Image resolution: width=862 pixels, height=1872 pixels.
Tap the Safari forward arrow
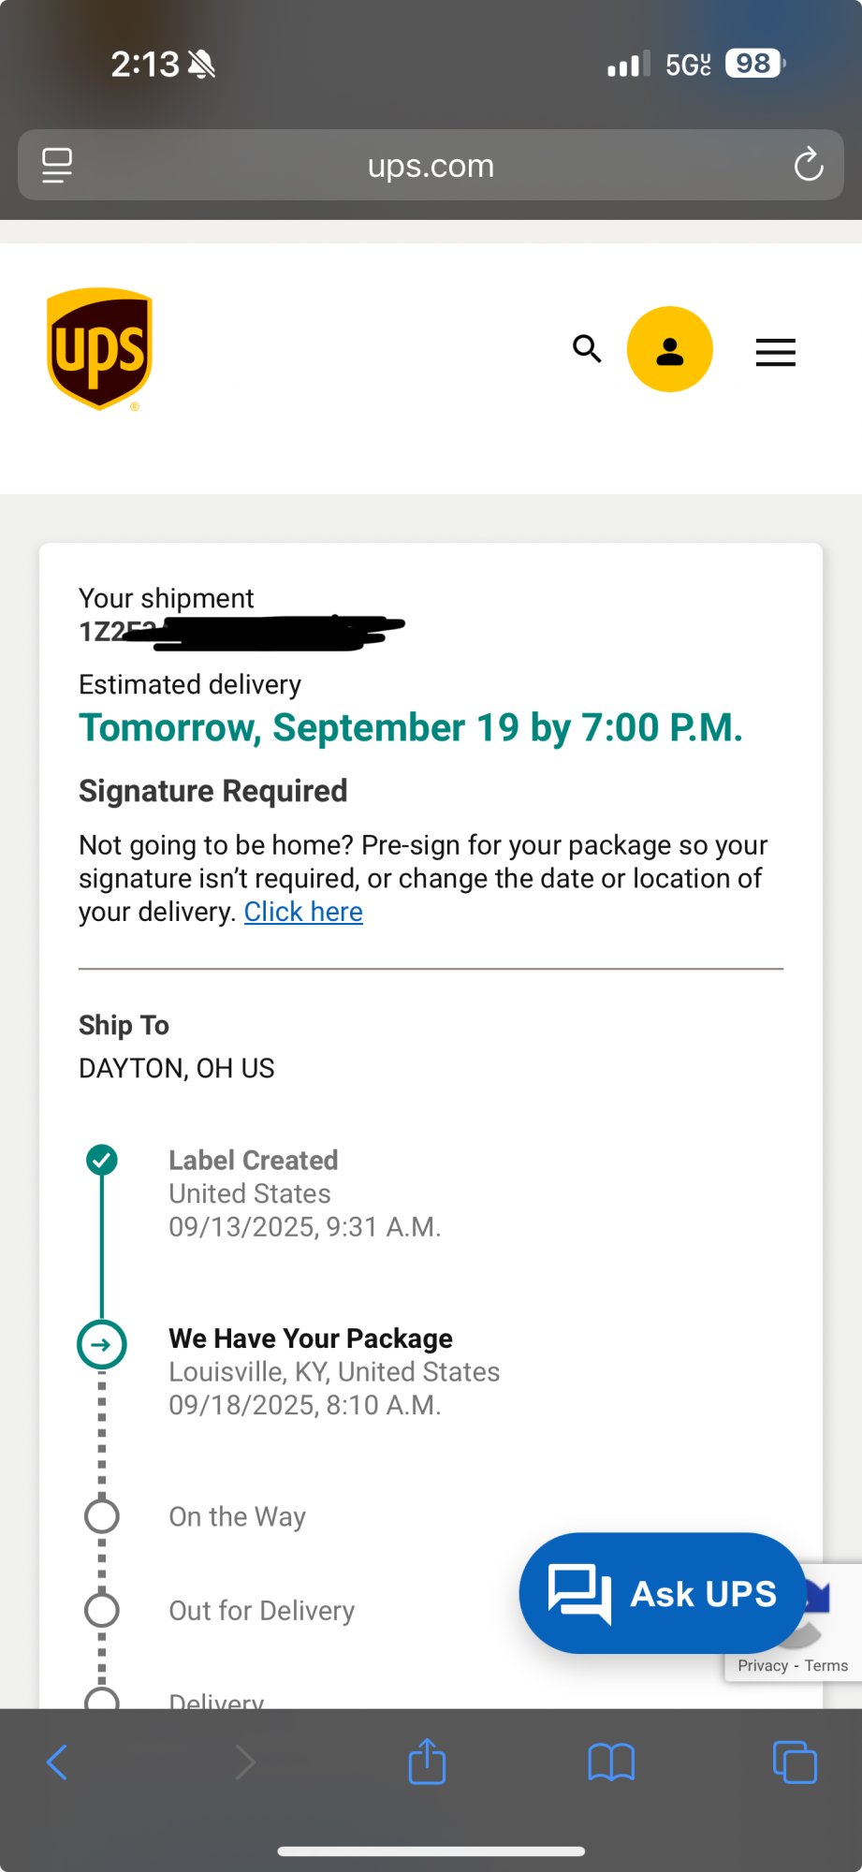click(244, 1762)
